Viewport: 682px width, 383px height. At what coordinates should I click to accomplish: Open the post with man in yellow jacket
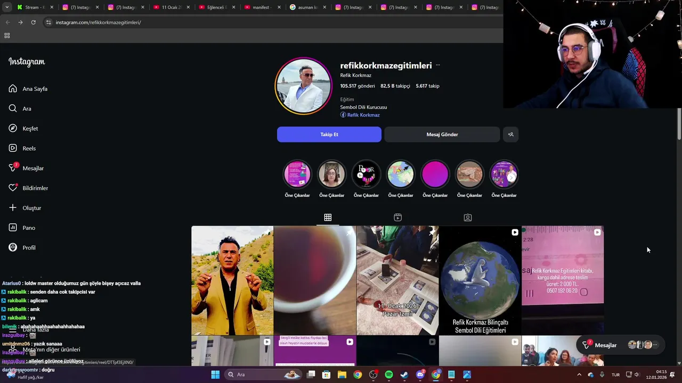232,280
